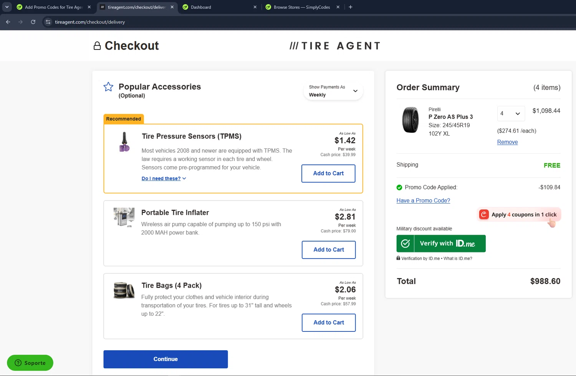Switch to the Dashboard tab
This screenshot has height=376, width=576.
(220, 7)
